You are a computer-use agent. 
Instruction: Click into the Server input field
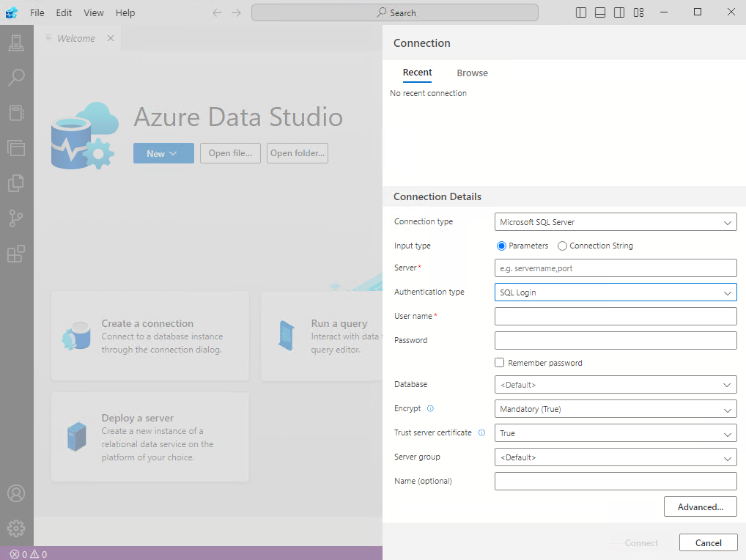coord(616,268)
